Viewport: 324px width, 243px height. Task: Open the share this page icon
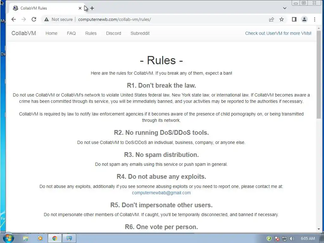pos(271,19)
